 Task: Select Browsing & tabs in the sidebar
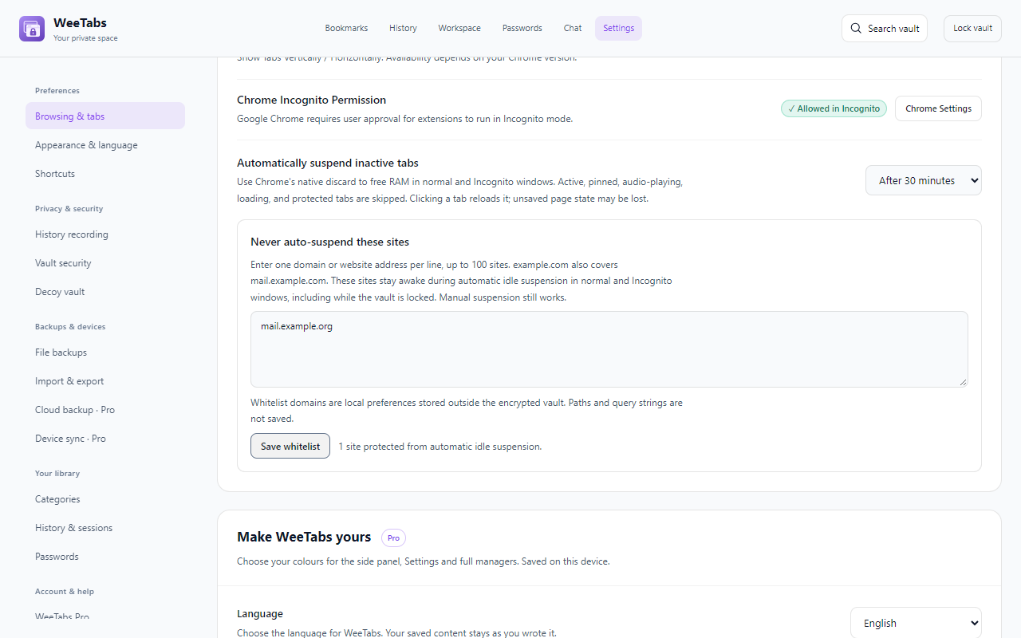tap(105, 116)
